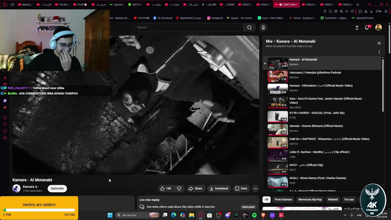Image resolution: width=391 pixels, height=220 pixels.
Task: Open Discord from the taskbar
Action: pyautogui.click(x=227, y=215)
